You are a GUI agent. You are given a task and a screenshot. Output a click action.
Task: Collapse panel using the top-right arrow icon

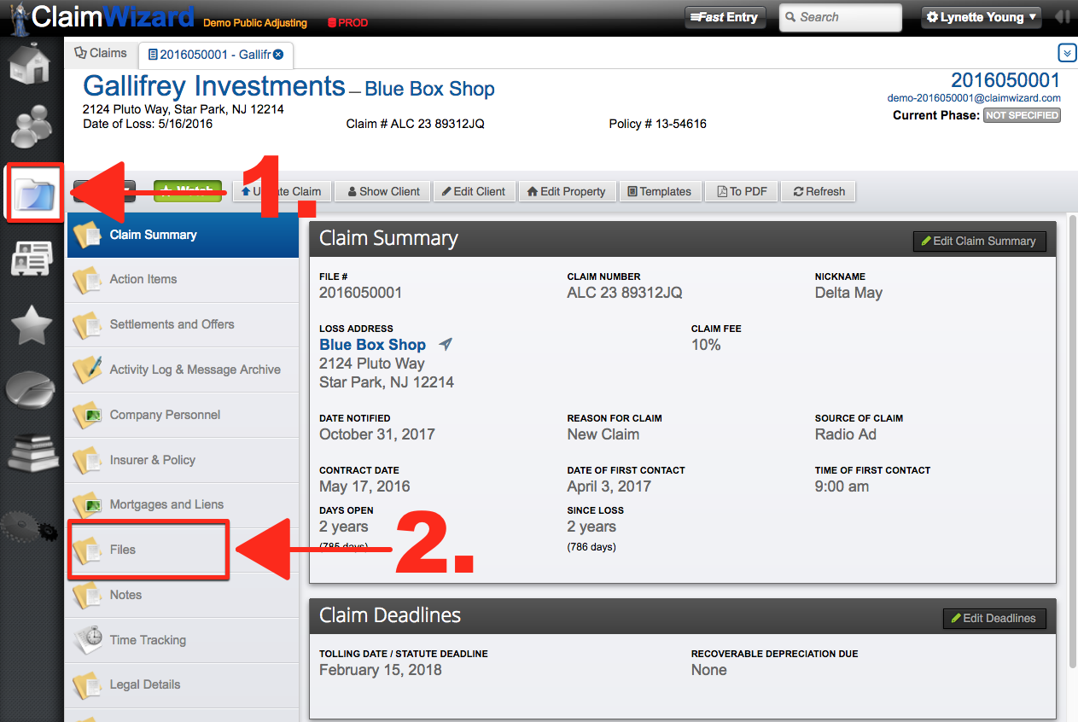click(x=1063, y=17)
